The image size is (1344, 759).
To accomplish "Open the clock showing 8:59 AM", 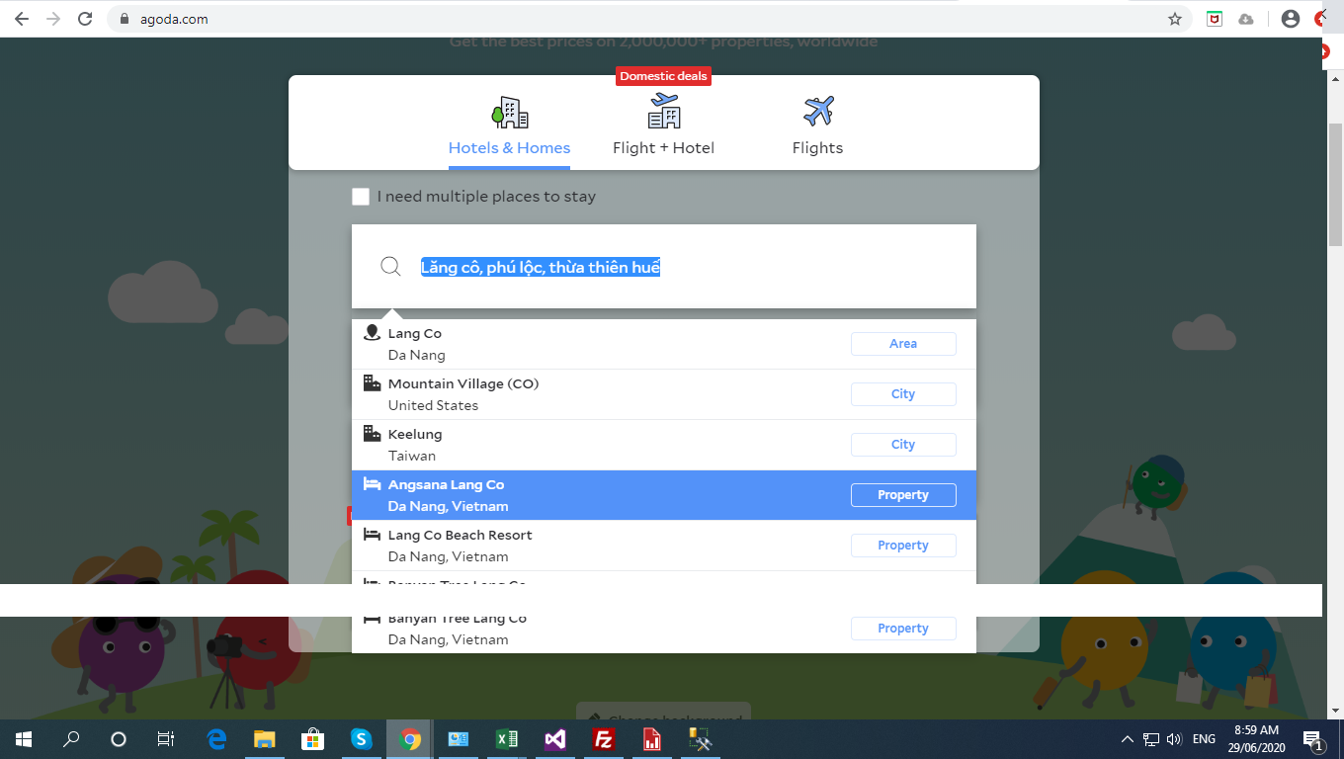I will pyautogui.click(x=1256, y=739).
